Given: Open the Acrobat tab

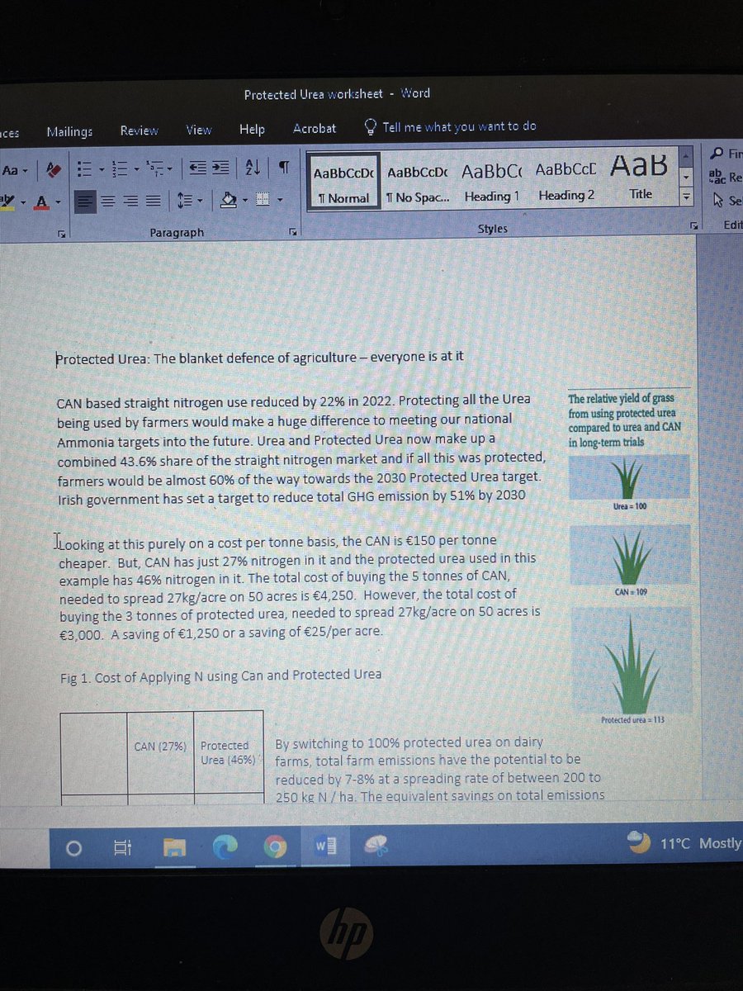Looking at the screenshot, I should (315, 128).
